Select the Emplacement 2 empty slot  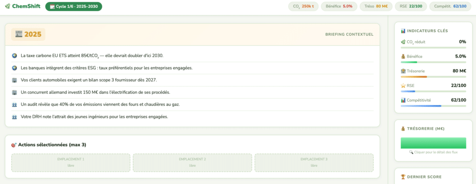click(x=192, y=163)
